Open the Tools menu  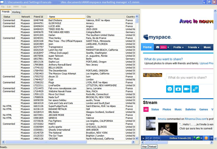(24, 7)
